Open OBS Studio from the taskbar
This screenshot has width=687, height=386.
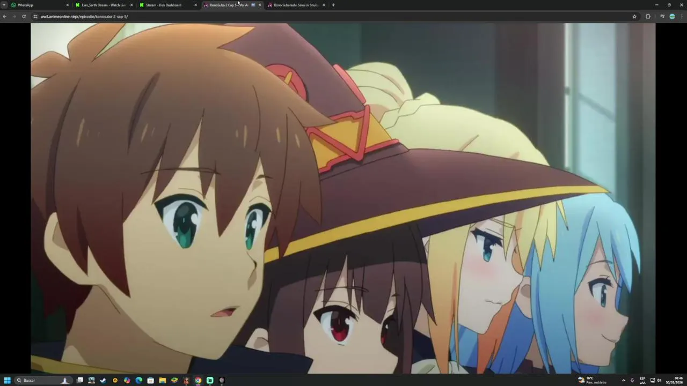(x=222, y=380)
